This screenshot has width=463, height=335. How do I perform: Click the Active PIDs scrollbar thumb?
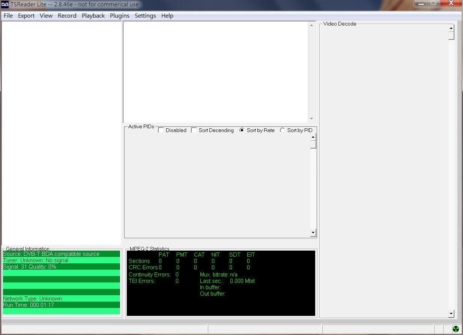tap(313, 145)
